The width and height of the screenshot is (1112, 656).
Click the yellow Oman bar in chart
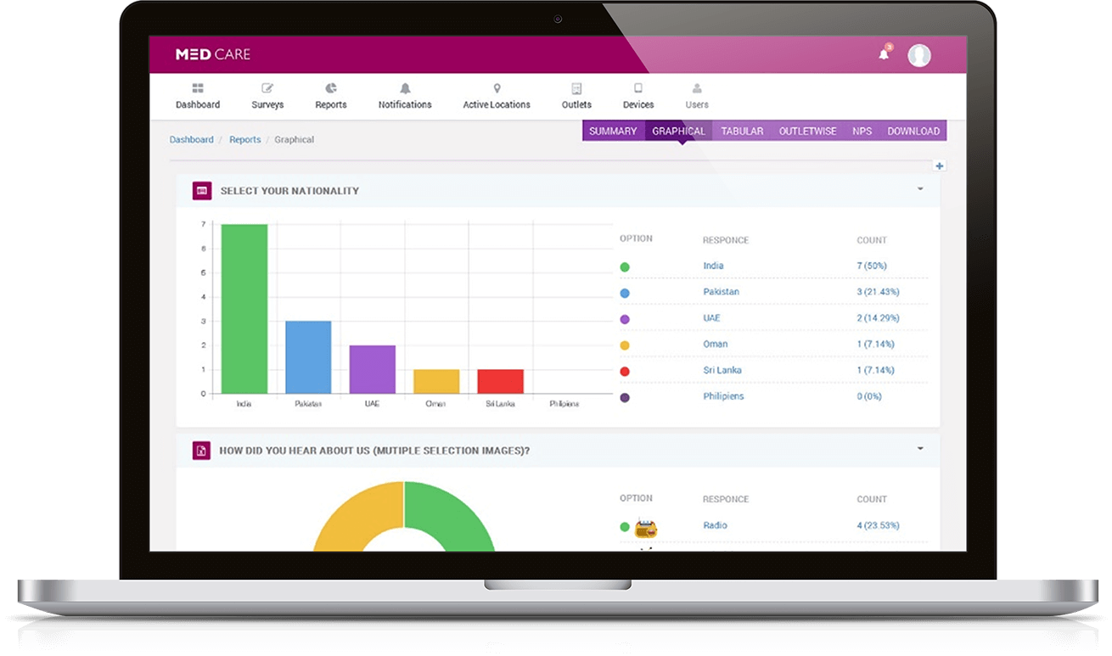(x=436, y=381)
